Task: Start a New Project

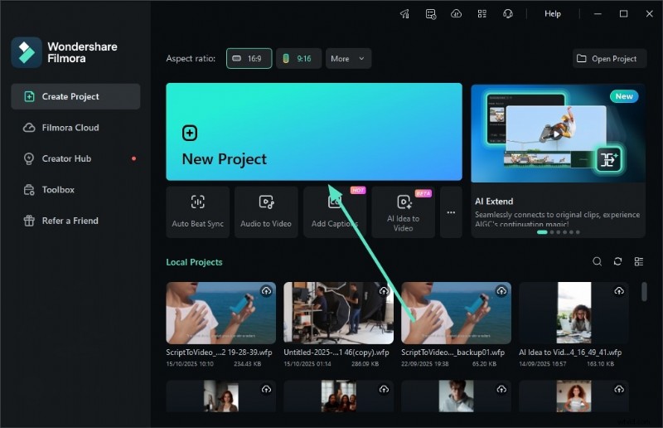Action: coord(314,132)
